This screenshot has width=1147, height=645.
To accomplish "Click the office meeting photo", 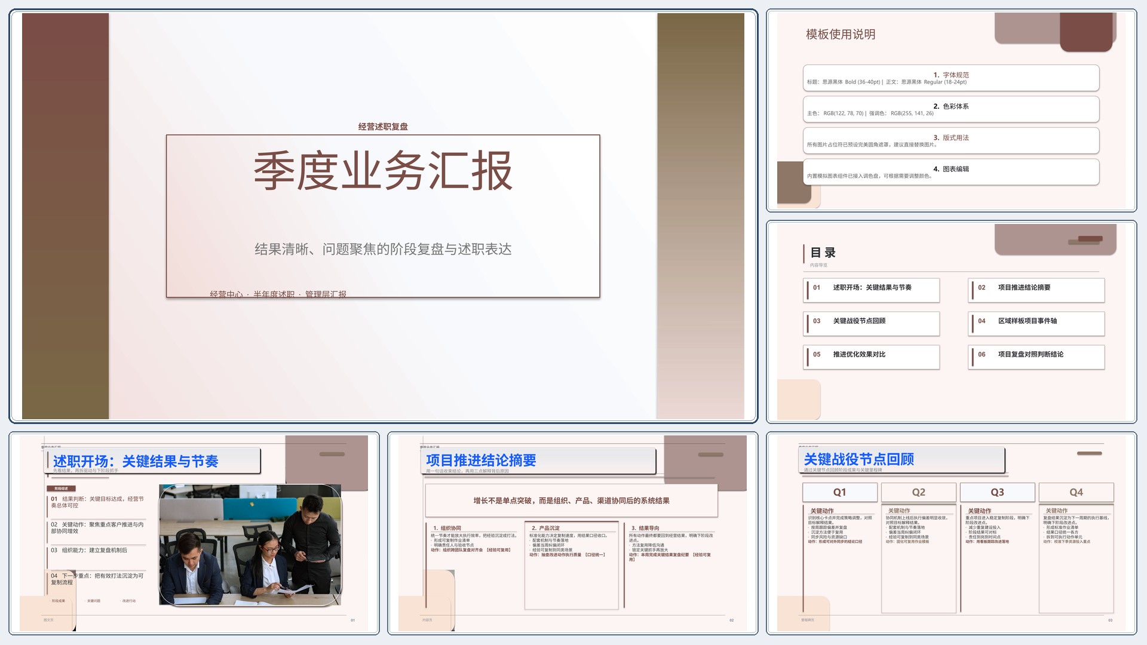I will pos(250,545).
